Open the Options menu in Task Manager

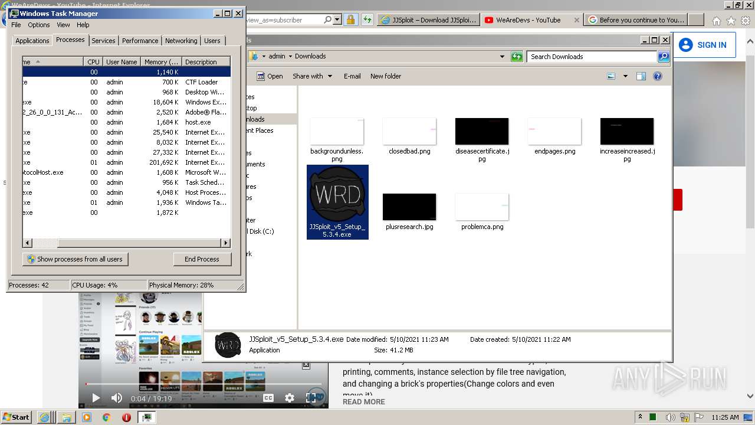coord(39,25)
